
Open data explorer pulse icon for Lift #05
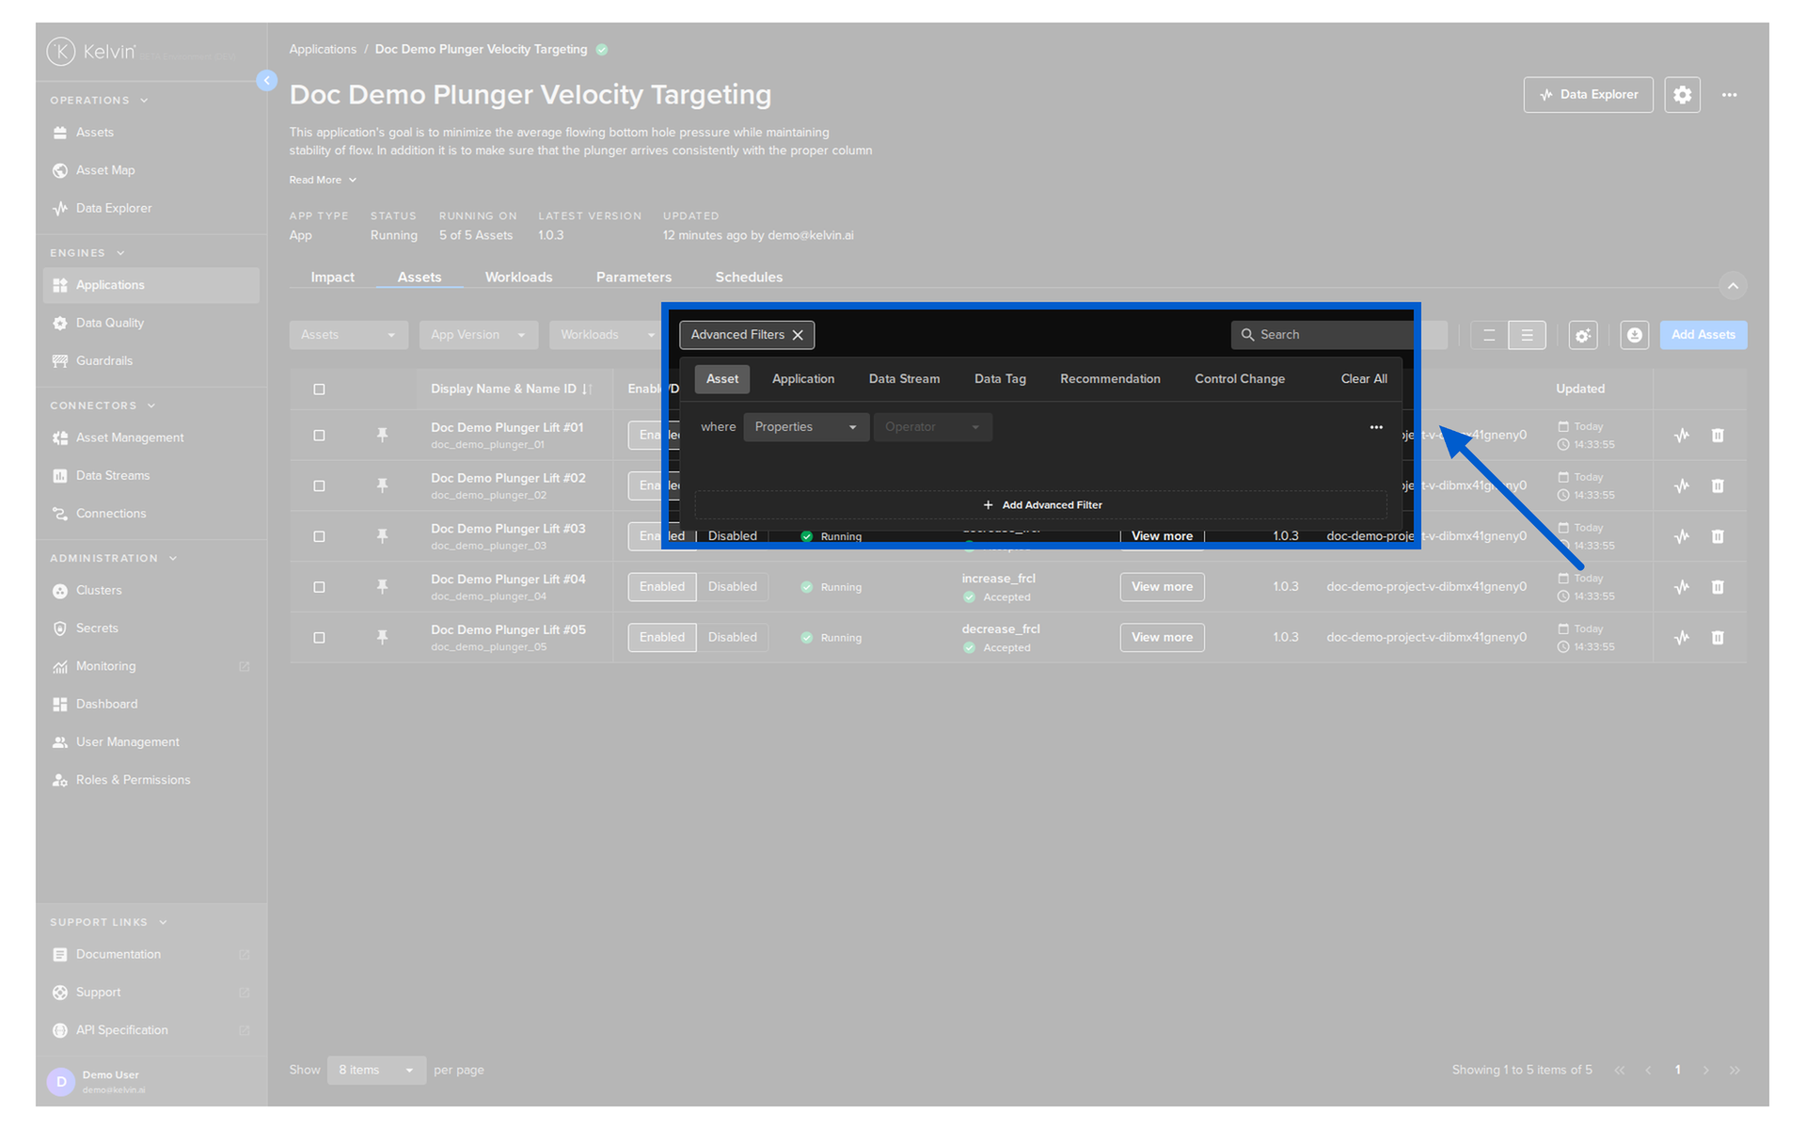pos(1682,637)
